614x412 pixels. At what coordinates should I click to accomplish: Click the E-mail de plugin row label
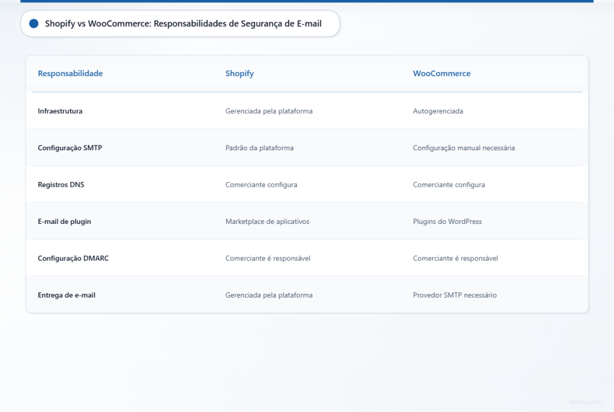click(64, 221)
